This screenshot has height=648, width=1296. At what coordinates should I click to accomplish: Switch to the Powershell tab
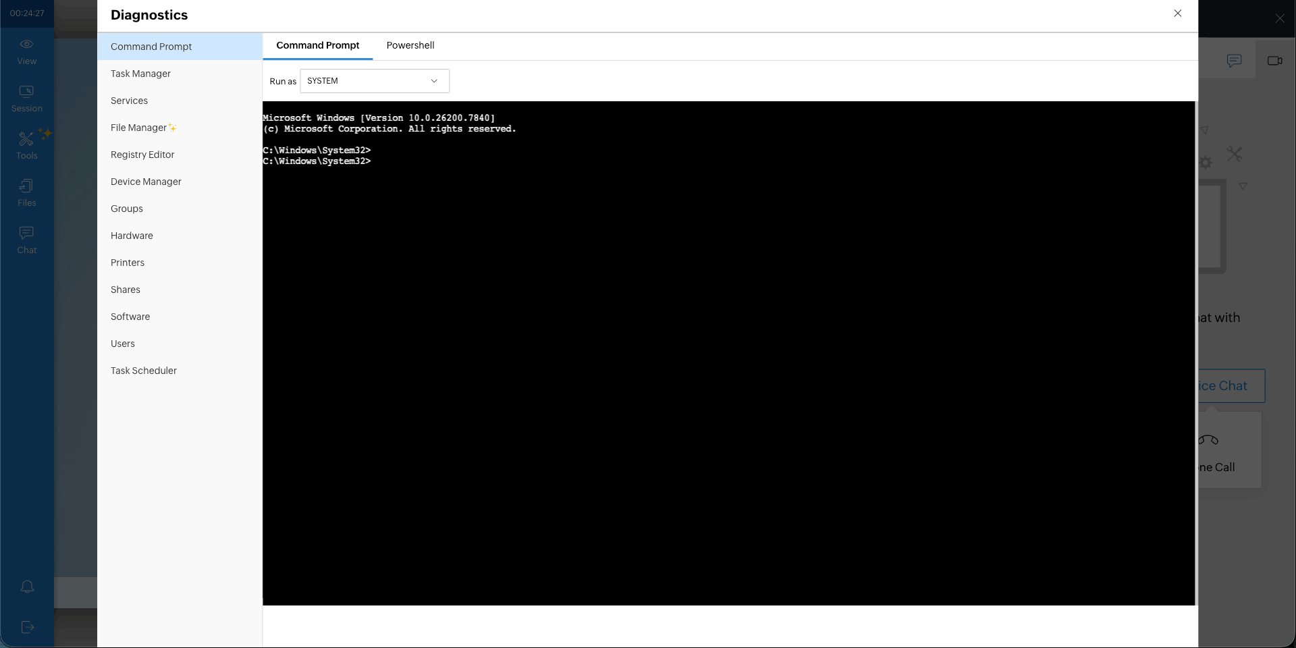click(410, 45)
